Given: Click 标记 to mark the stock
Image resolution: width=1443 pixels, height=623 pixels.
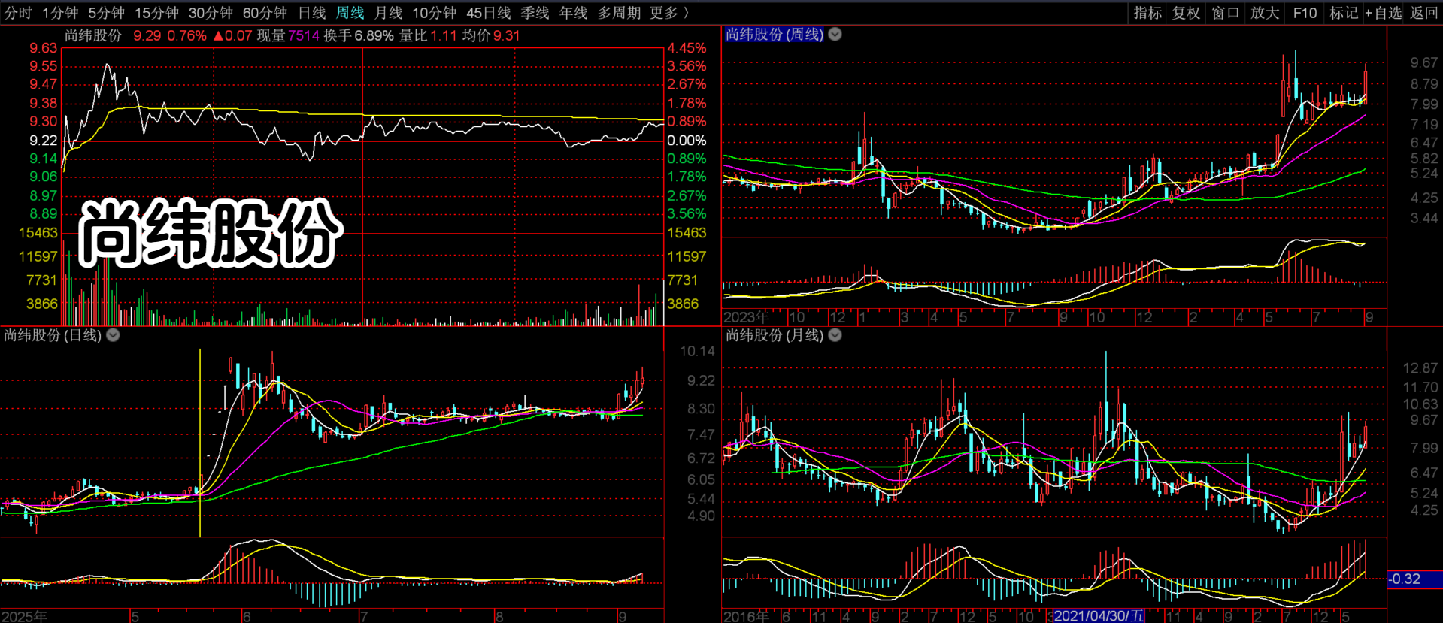Looking at the screenshot, I should click(x=1343, y=13).
